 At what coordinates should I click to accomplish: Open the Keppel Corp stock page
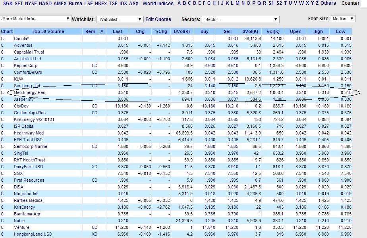pos(25,66)
